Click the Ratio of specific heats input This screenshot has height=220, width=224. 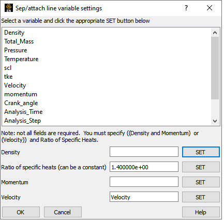click(144, 167)
